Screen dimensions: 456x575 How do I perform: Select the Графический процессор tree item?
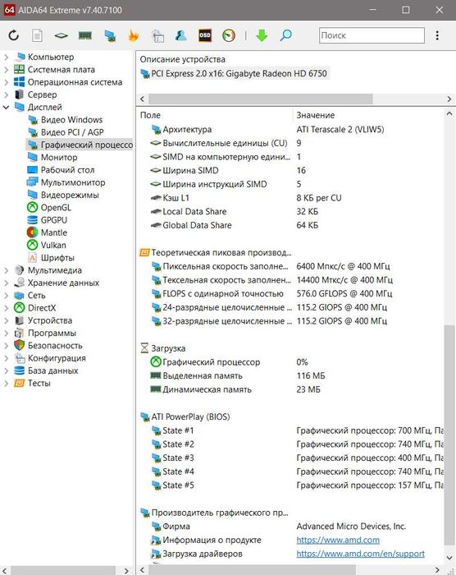[80, 145]
